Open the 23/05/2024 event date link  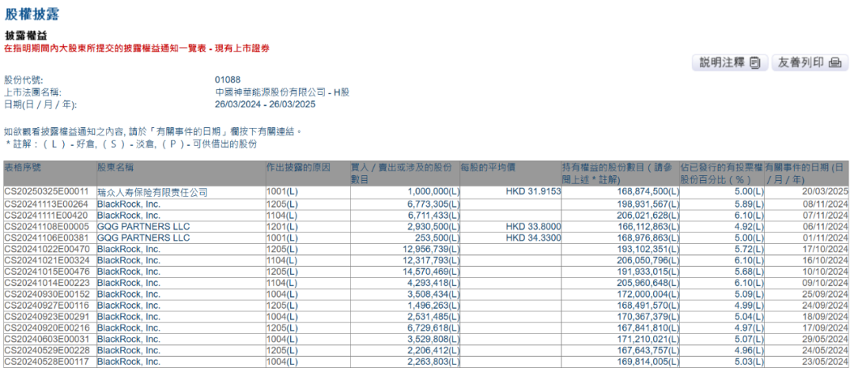point(829,362)
